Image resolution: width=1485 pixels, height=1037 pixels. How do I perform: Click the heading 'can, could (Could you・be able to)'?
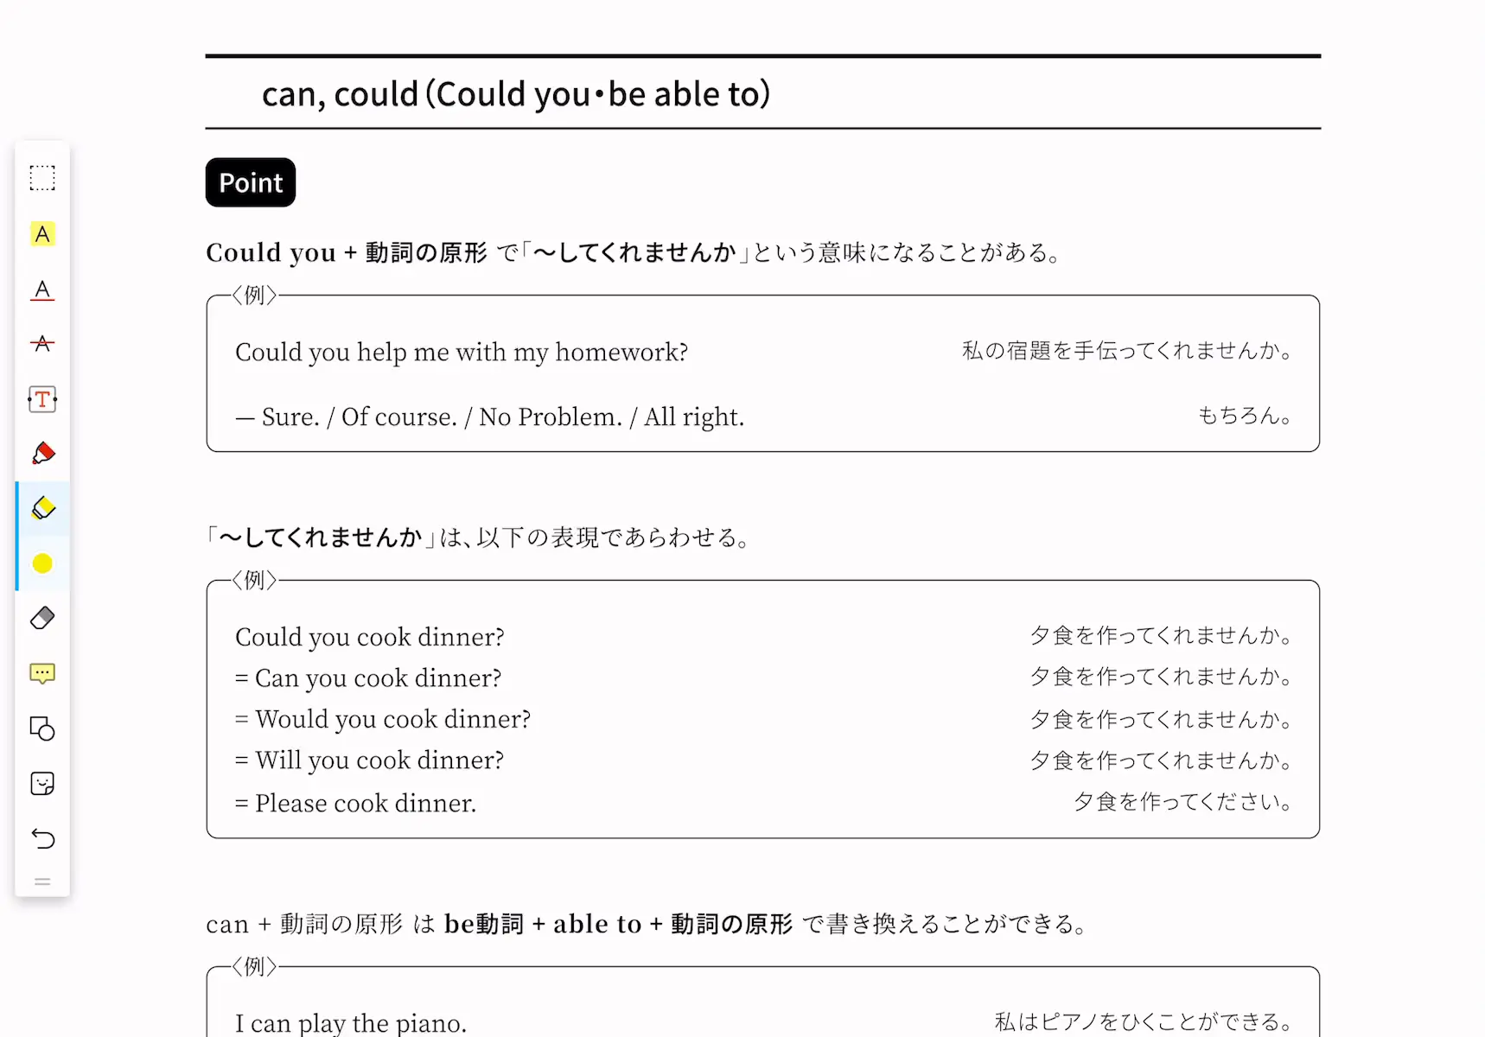[x=516, y=94]
